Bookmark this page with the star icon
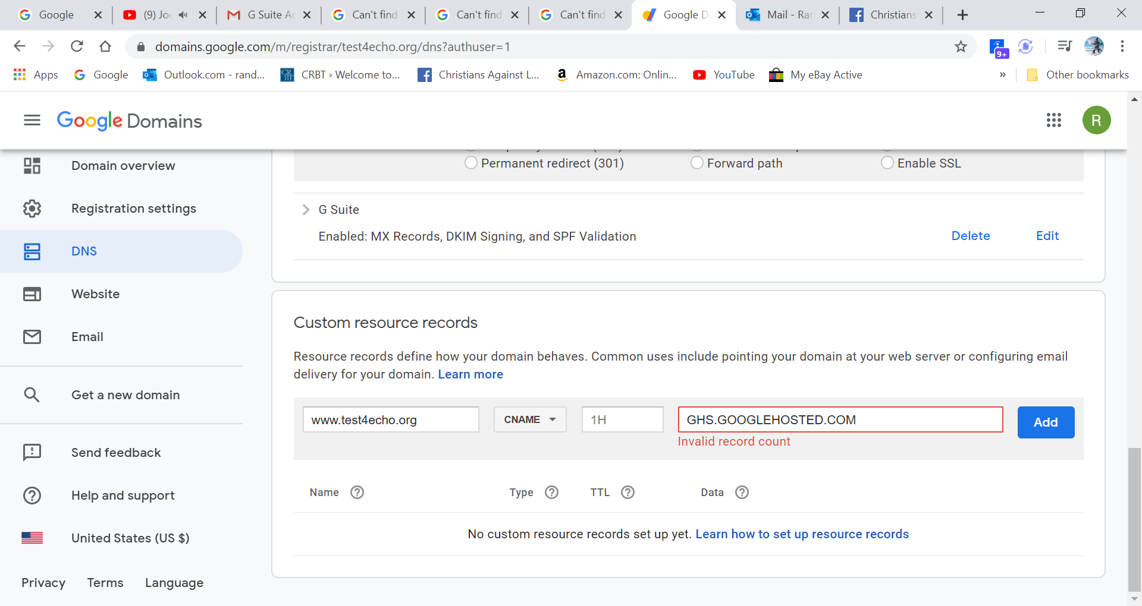This screenshot has width=1142, height=606. pos(961,46)
